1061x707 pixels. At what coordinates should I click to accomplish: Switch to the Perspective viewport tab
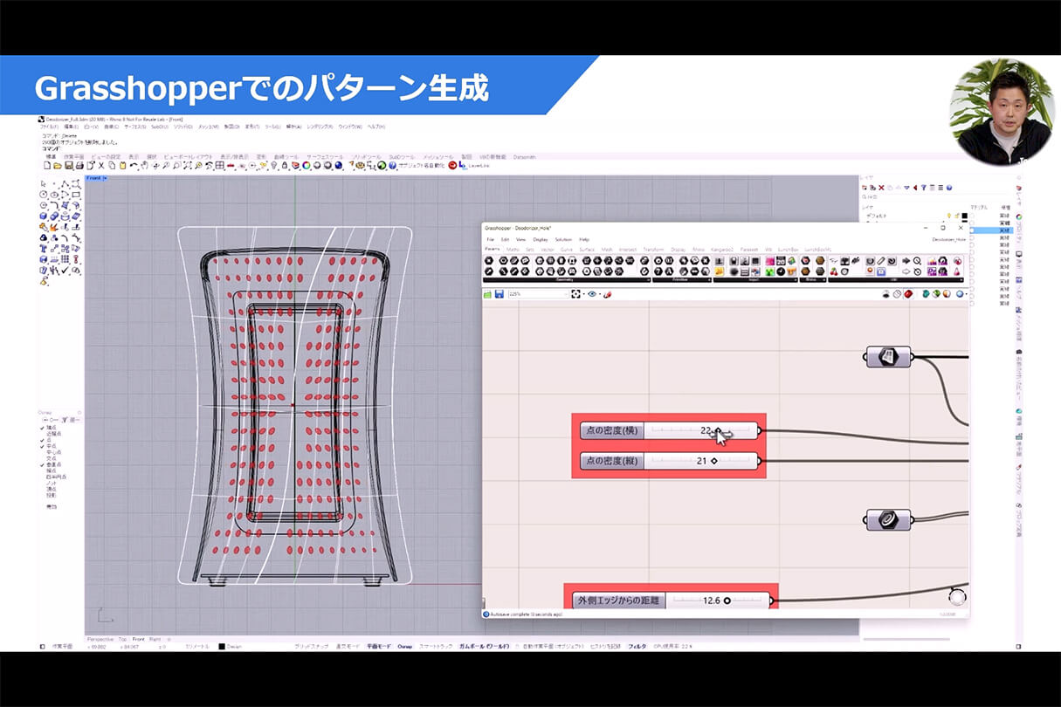(x=100, y=639)
